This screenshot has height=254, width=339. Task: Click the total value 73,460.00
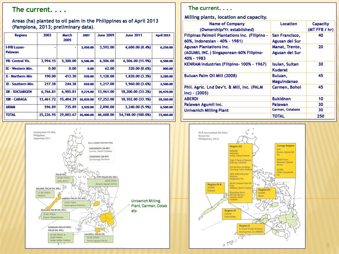166,115
